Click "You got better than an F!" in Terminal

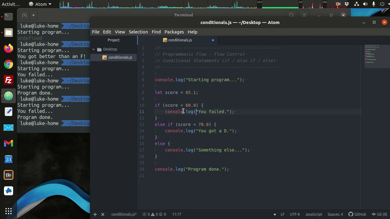(x=51, y=57)
